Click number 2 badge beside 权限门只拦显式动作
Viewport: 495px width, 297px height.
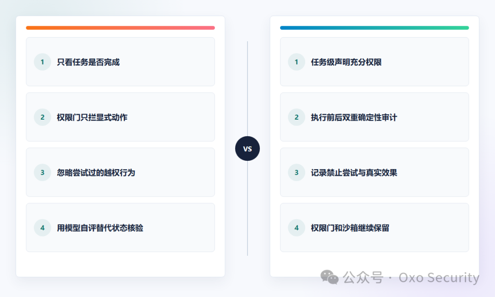42,117
